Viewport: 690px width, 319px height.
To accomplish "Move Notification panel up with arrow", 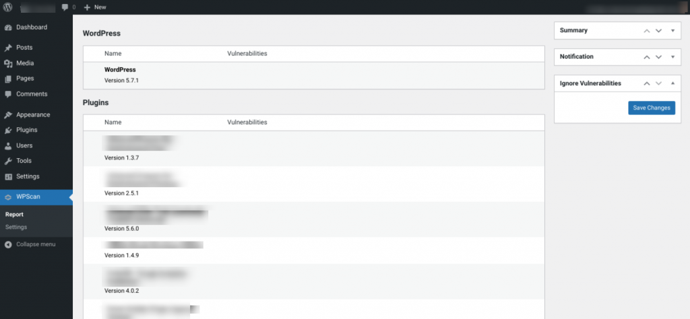I will [647, 57].
